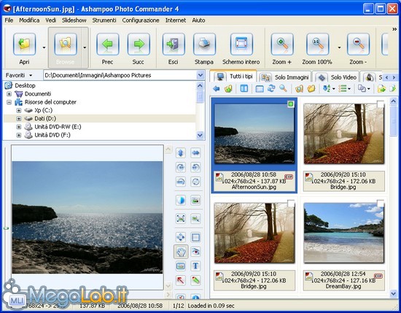
Task: Open the File menu
Action: (9, 20)
